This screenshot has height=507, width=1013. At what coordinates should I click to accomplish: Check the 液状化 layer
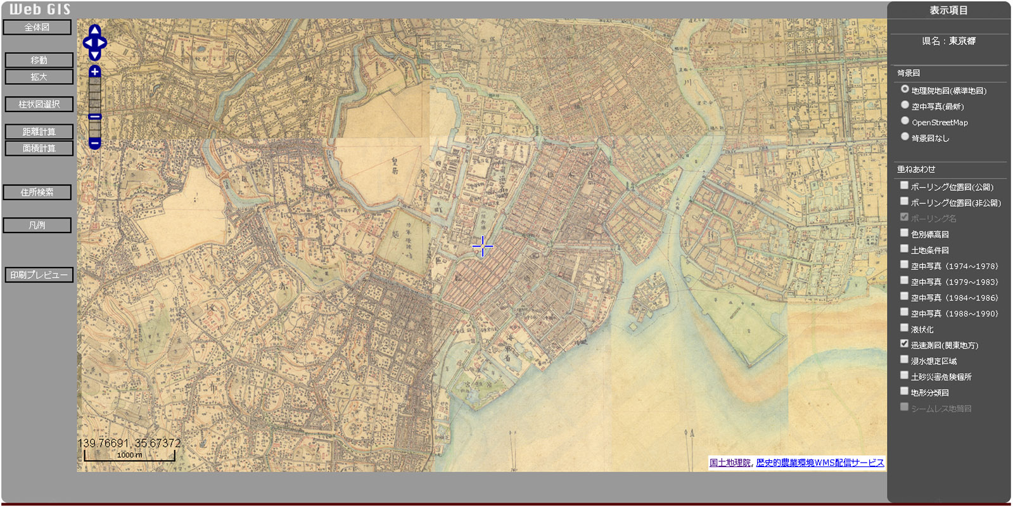[905, 328]
